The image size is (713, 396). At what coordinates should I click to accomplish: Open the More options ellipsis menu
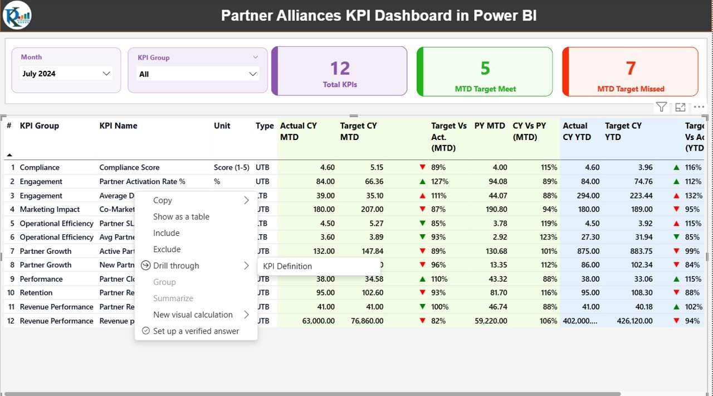(699, 107)
